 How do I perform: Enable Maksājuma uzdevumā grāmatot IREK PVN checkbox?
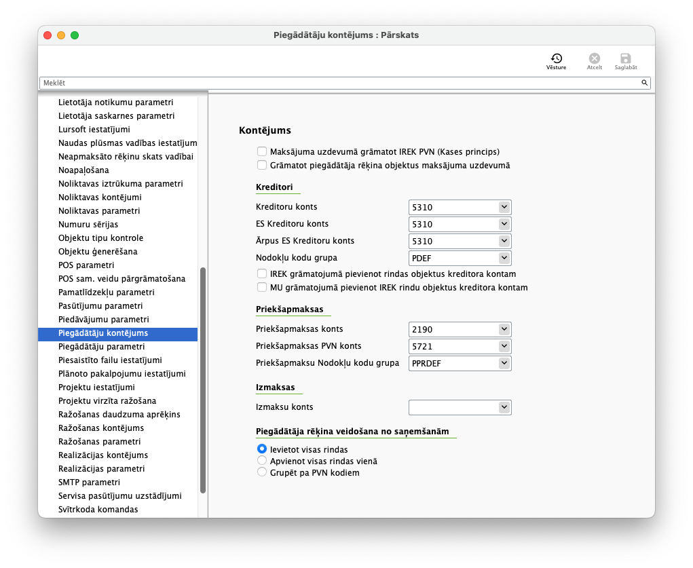click(x=262, y=152)
